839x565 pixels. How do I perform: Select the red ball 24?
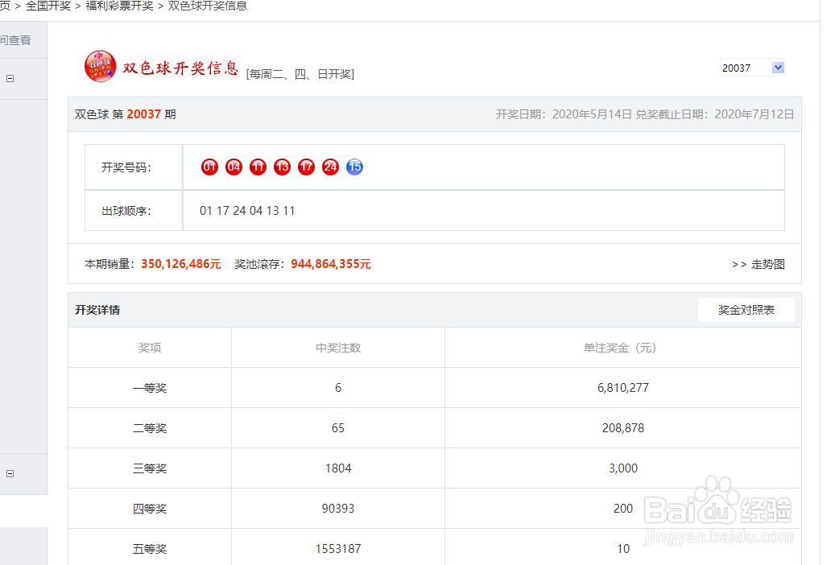(x=330, y=167)
